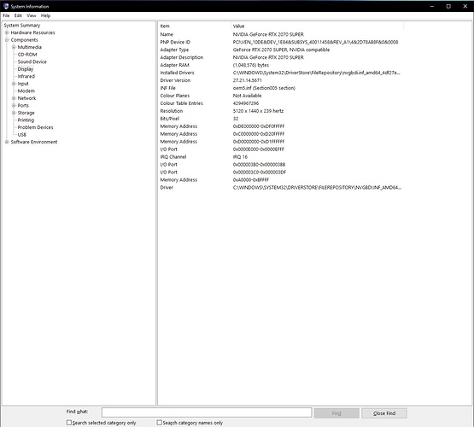Click the Find button
The image size is (474, 427).
click(336, 413)
